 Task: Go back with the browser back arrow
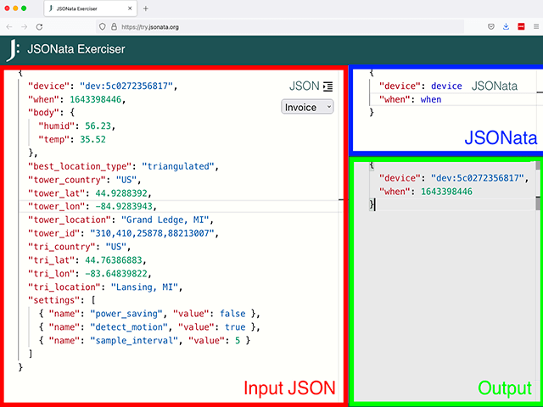pyautogui.click(x=9, y=27)
